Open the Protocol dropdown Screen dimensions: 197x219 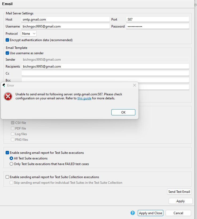pos(29,34)
